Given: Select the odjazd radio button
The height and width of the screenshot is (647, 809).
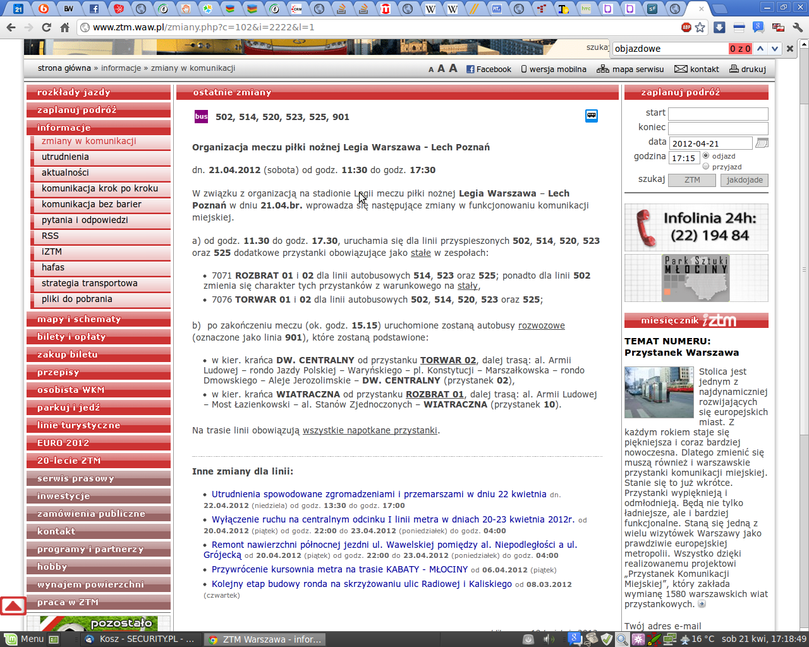Looking at the screenshot, I should click(706, 155).
